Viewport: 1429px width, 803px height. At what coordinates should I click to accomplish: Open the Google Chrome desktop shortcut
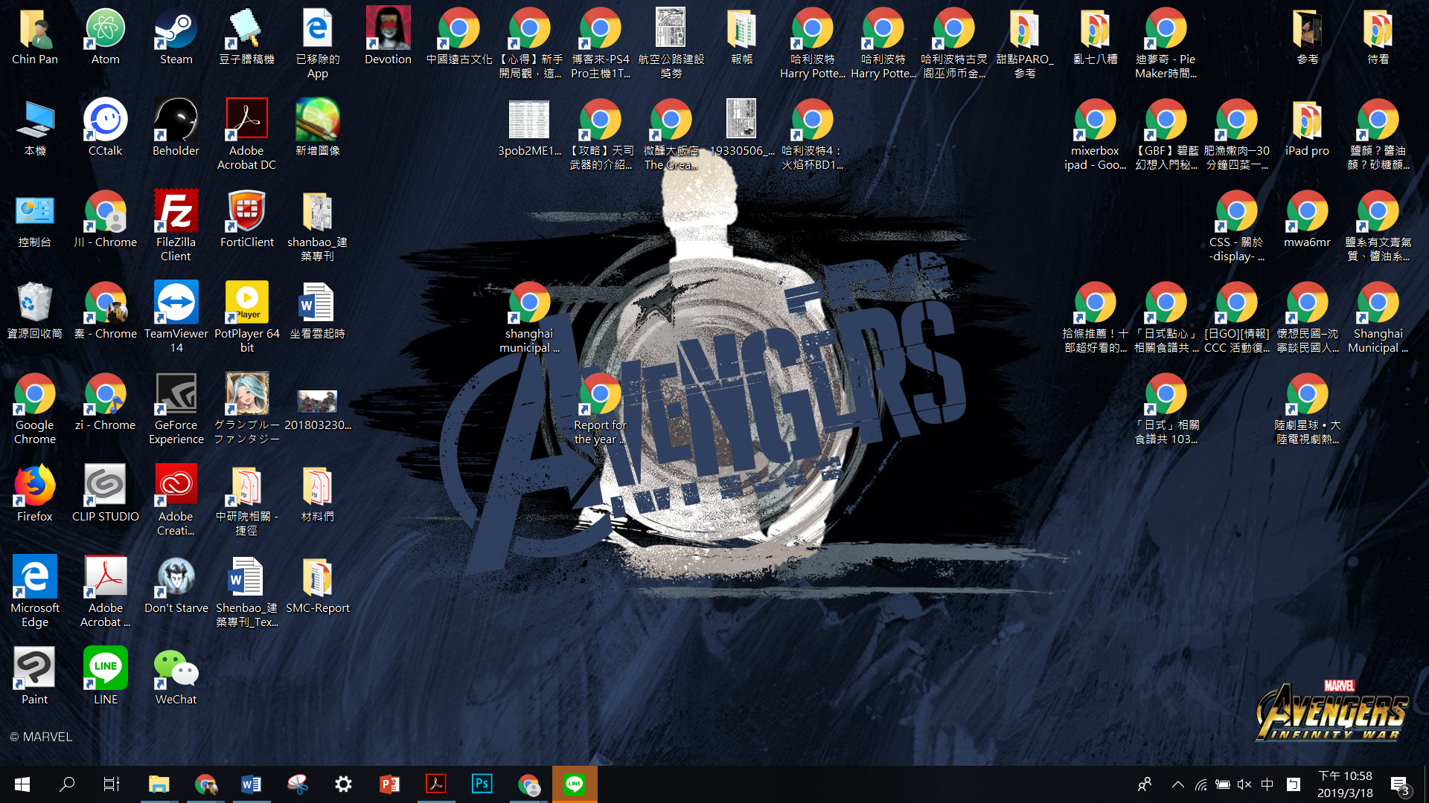coord(34,410)
